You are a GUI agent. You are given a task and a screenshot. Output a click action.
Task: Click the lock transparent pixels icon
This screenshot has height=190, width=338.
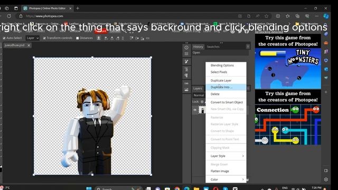pyautogui.click(x=202, y=102)
